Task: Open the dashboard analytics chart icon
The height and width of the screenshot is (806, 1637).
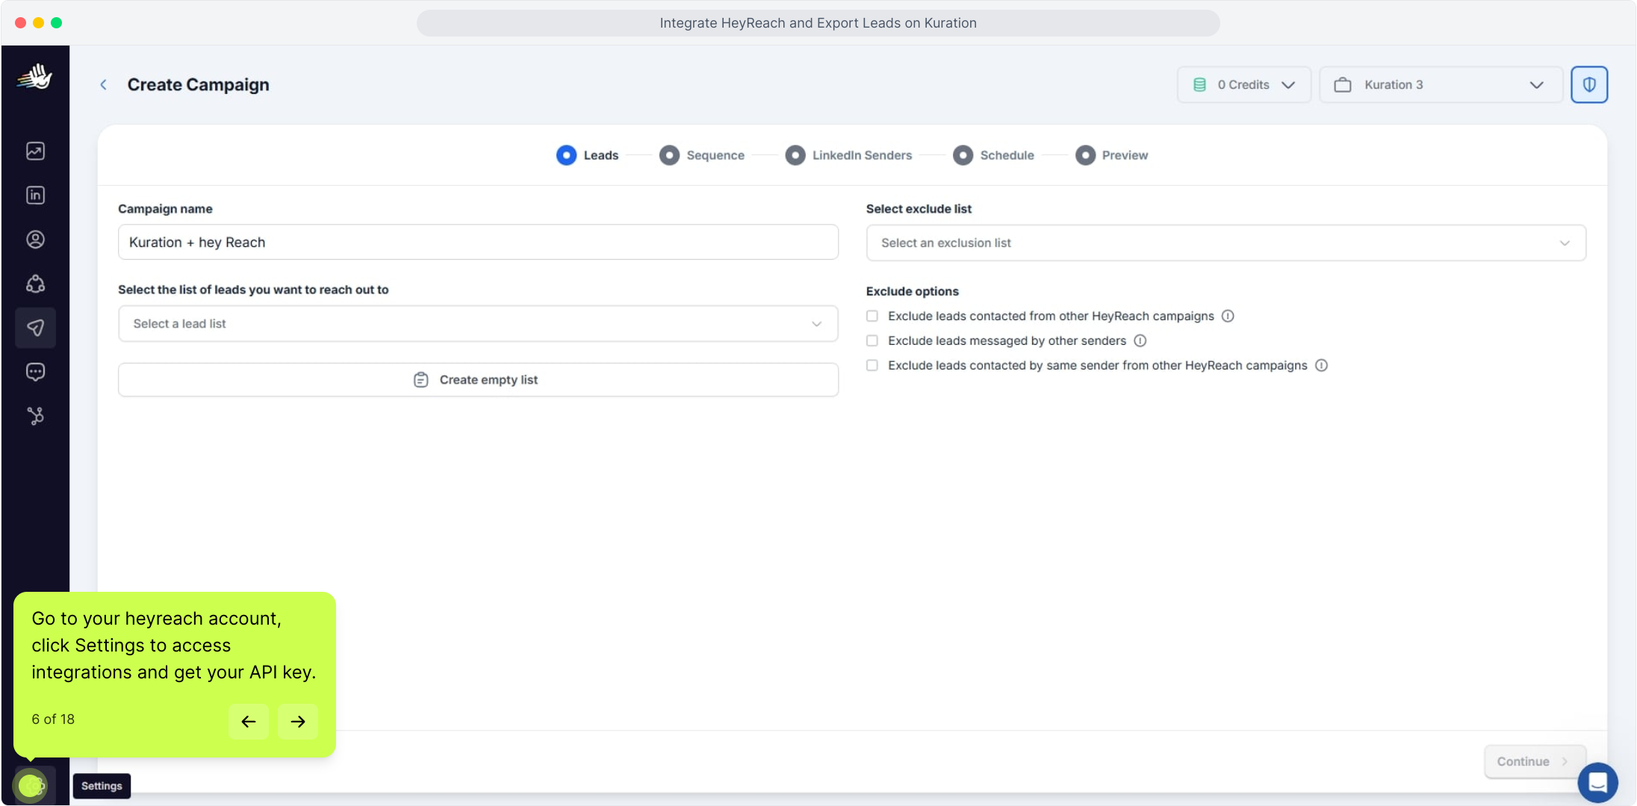Action: pos(35,151)
